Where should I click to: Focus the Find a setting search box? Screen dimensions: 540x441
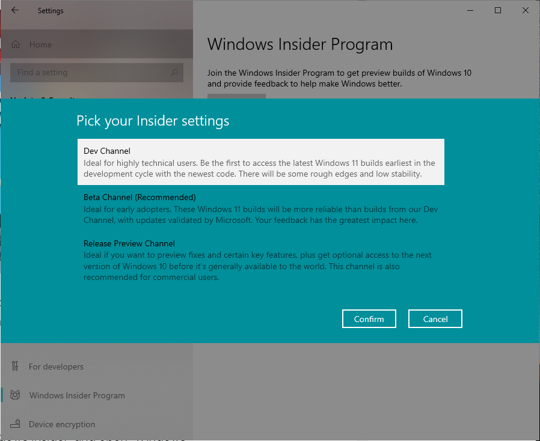(x=90, y=73)
